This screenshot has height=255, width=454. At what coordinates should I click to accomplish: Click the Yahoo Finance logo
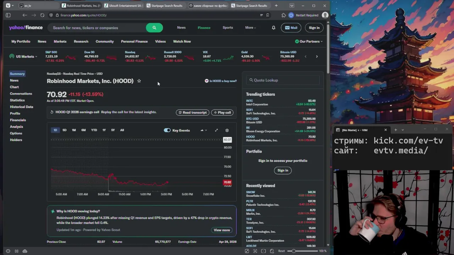pyautogui.click(x=26, y=28)
